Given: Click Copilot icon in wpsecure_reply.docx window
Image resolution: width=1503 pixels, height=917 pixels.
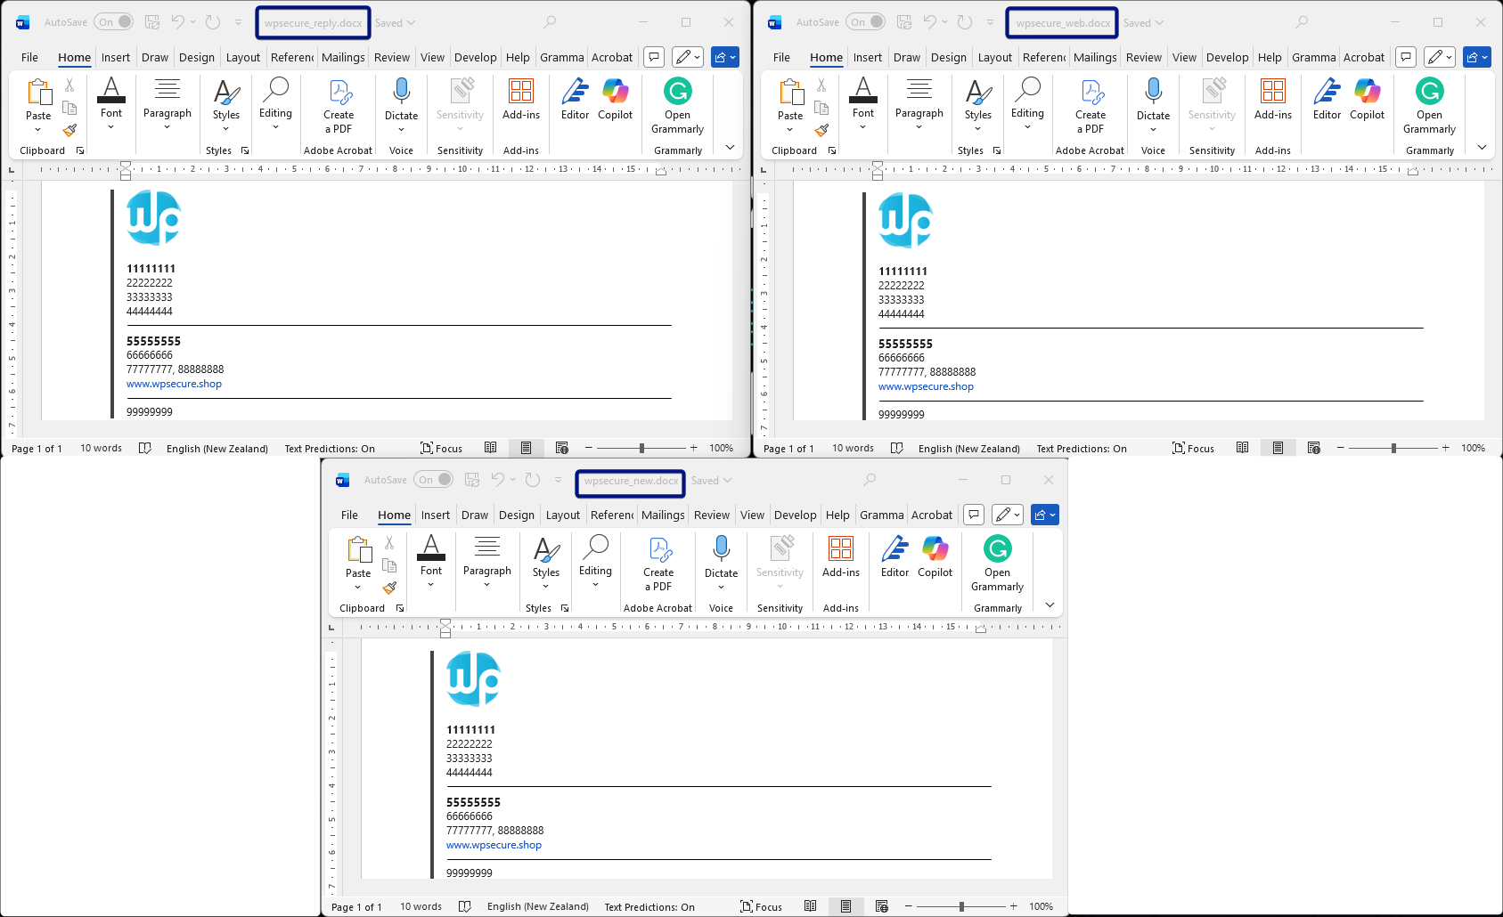Looking at the screenshot, I should pyautogui.click(x=615, y=99).
